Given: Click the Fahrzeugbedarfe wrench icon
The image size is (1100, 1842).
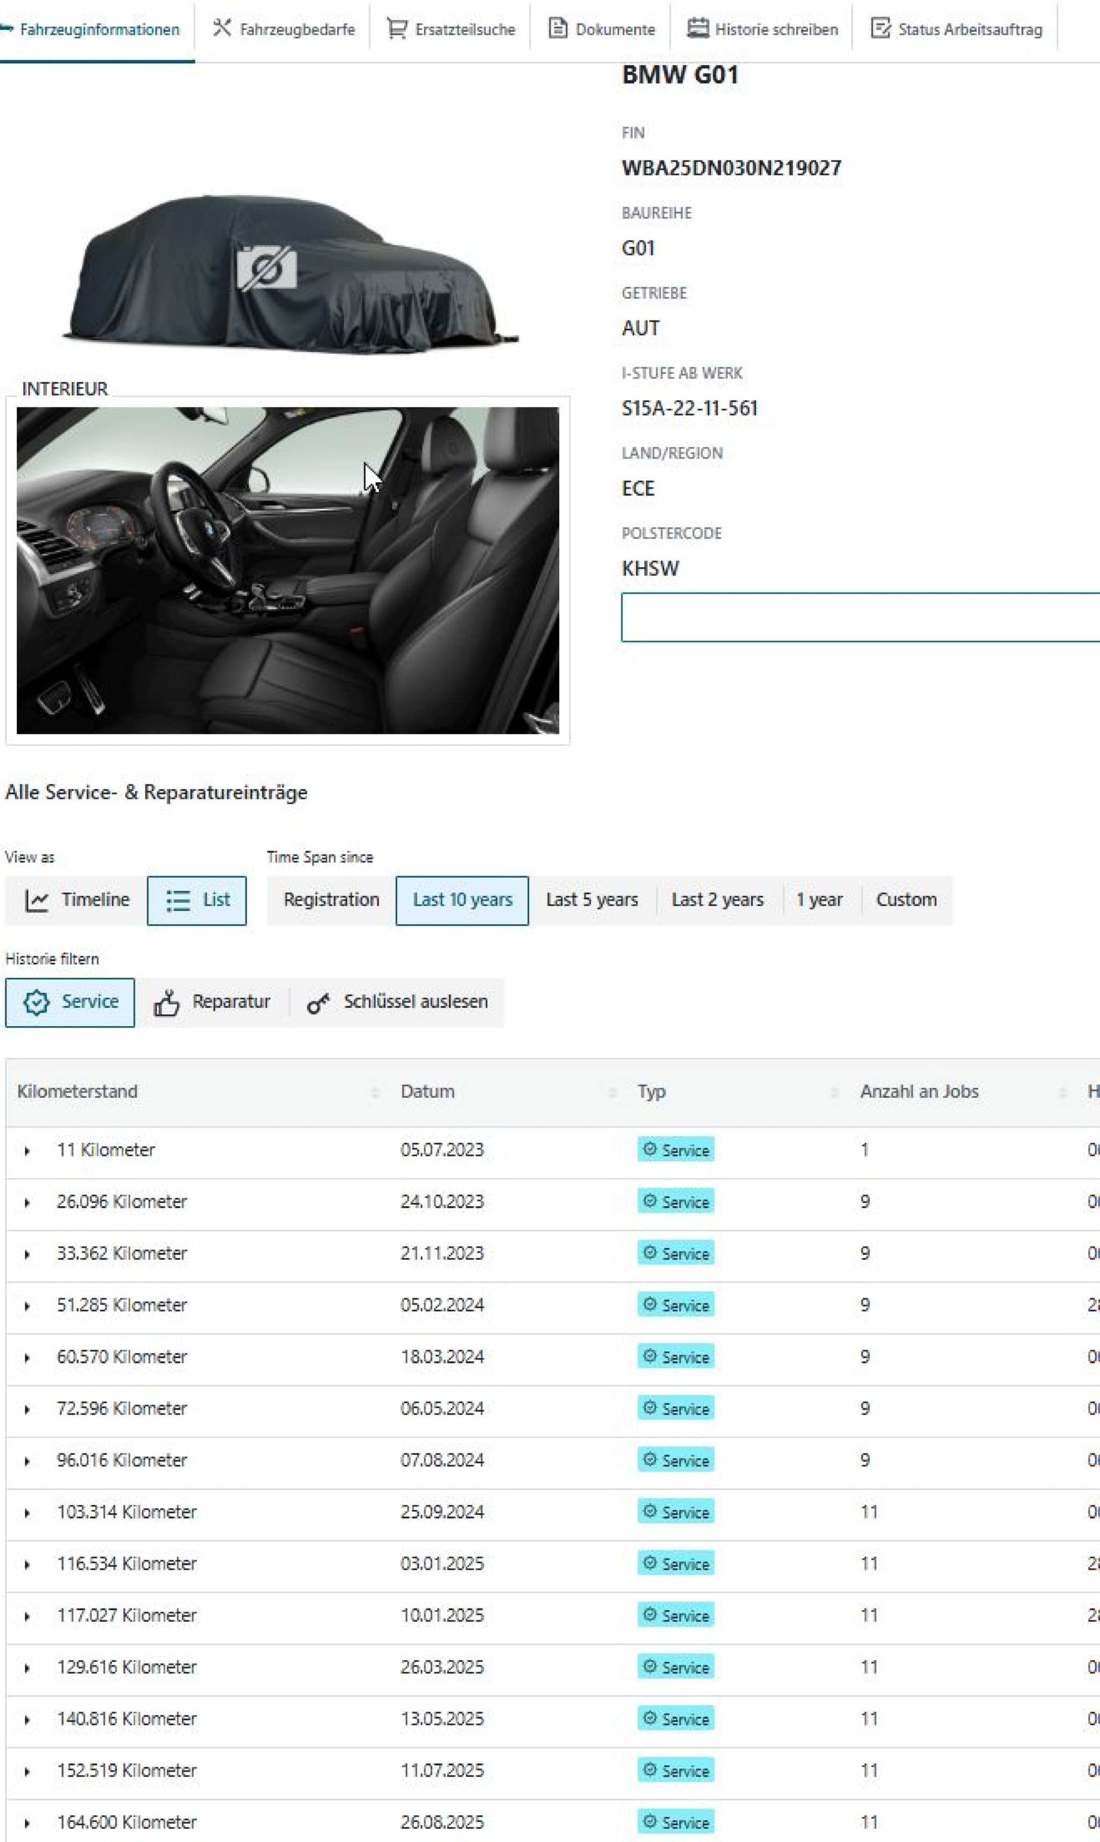Looking at the screenshot, I should 221,28.
